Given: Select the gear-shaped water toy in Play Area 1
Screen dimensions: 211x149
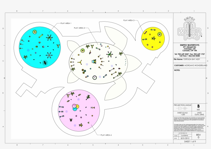Looking at the screenshot, I should pyautogui.click(x=34, y=32).
